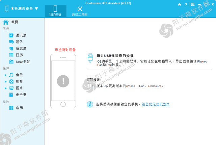Open 备忘录 notes
The height and width of the screenshot is (145, 216).
pos(21,48)
